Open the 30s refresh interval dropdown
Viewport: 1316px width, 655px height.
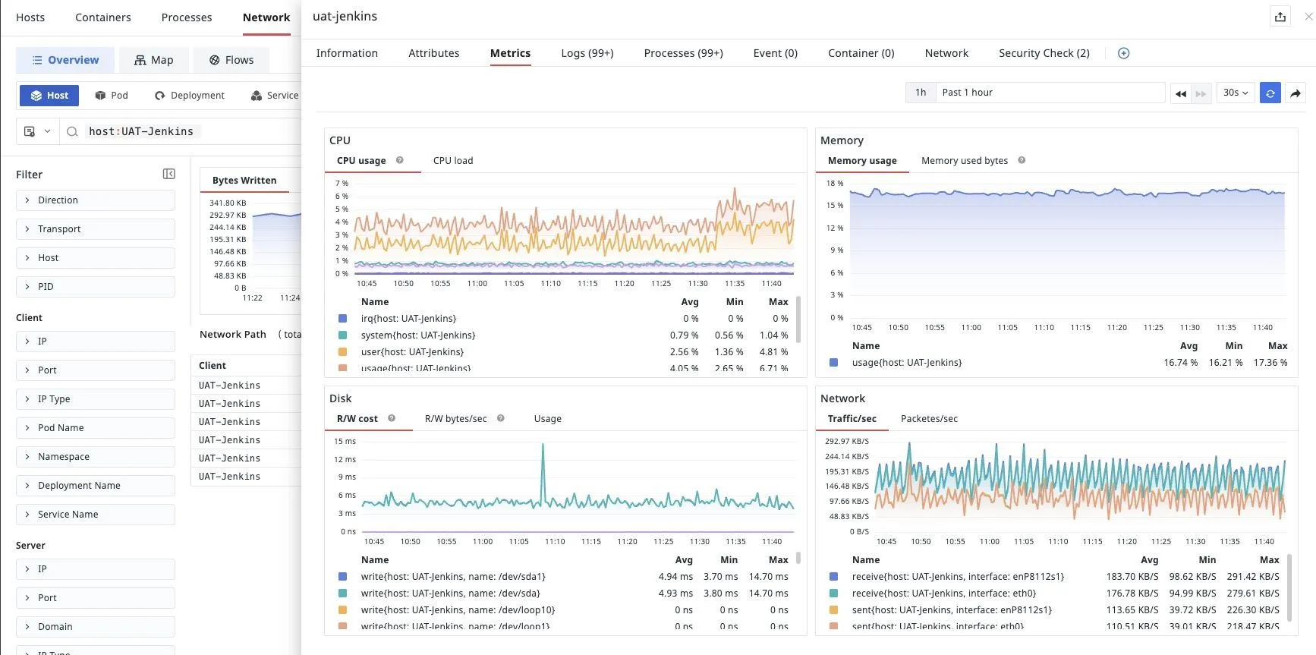[1235, 93]
